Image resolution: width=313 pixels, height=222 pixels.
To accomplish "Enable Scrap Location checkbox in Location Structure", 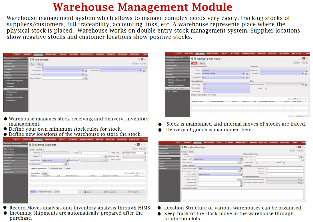I will (256, 163).
